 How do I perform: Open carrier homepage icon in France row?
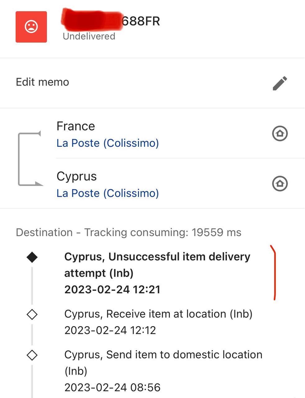coord(280,134)
